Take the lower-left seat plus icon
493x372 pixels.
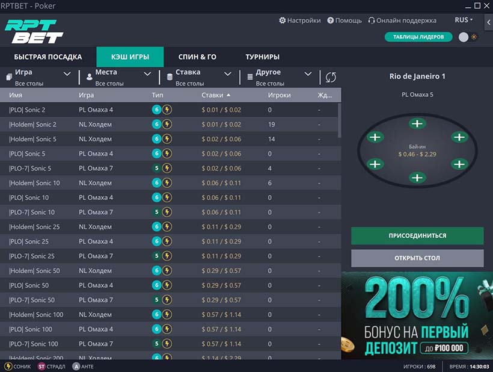coord(375,164)
